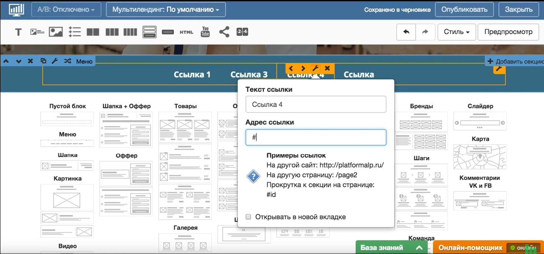This screenshot has width=544, height=254.
Task: Enable 'Открывать в новой вкладке' checkbox
Action: coord(249,217)
